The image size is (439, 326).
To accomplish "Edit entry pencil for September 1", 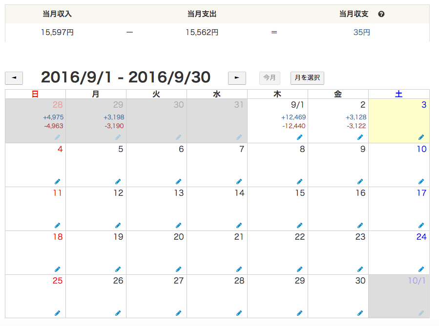I will click(299, 137).
